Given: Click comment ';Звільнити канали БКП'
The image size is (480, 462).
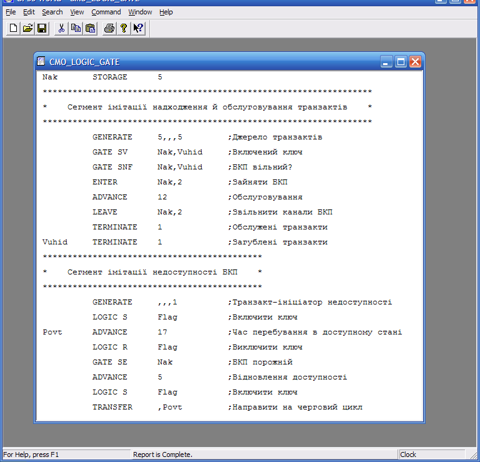Looking at the screenshot, I should click(x=280, y=212).
